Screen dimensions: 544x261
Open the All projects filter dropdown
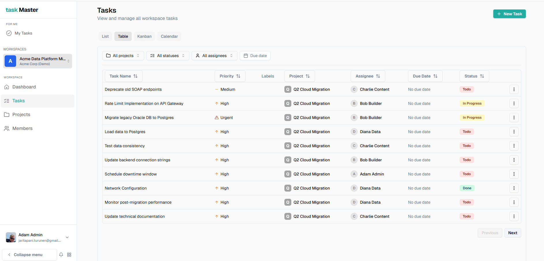tap(123, 55)
